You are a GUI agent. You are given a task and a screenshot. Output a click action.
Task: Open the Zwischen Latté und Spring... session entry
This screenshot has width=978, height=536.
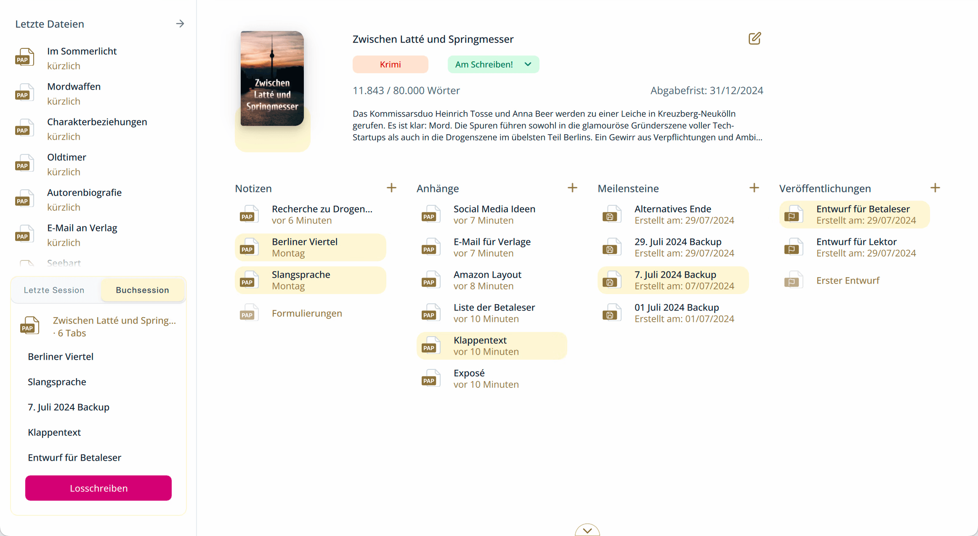click(98, 326)
